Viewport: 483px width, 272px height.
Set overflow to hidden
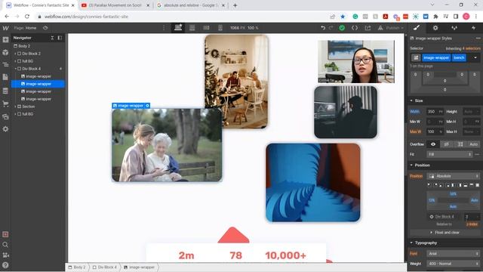[x=446, y=144]
